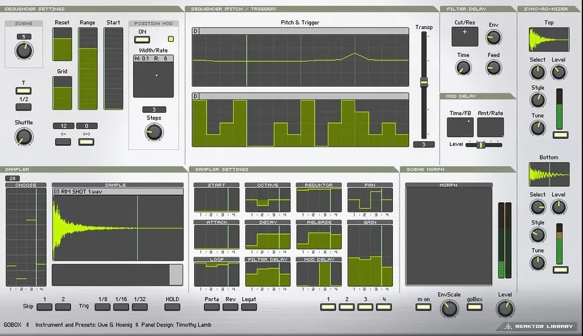Click the Filter Delay Time knob
This screenshot has height=336, width=583.
pos(463,68)
